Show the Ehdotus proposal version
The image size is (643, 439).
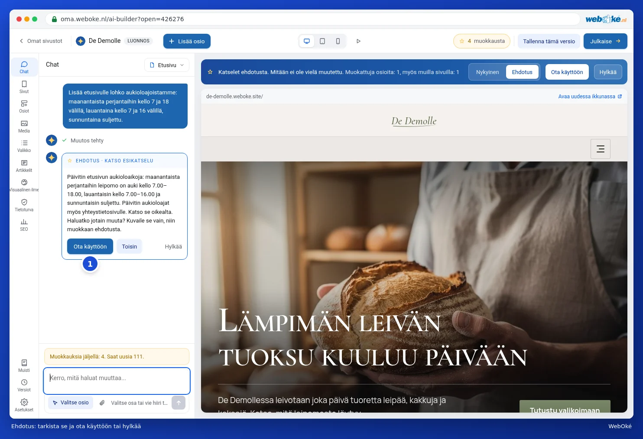(x=522, y=72)
